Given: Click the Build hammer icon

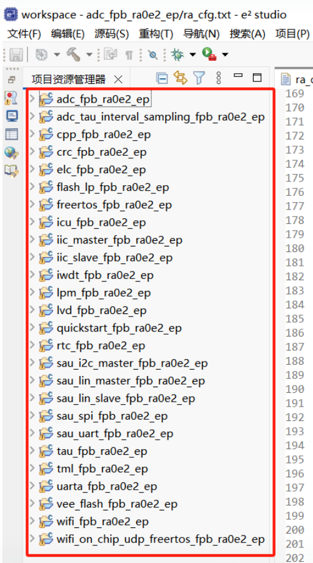Looking at the screenshot, I should (x=72, y=54).
